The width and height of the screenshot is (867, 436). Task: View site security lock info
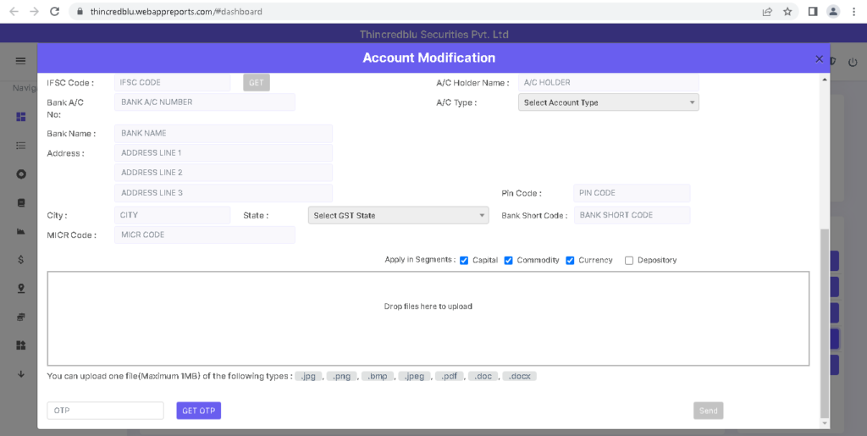(x=80, y=11)
